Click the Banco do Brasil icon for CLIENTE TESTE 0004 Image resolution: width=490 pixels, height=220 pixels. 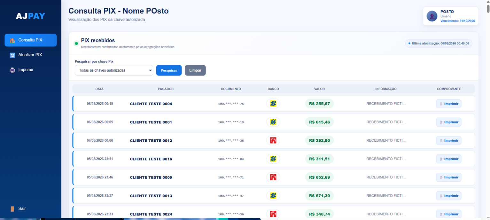pos(273,104)
